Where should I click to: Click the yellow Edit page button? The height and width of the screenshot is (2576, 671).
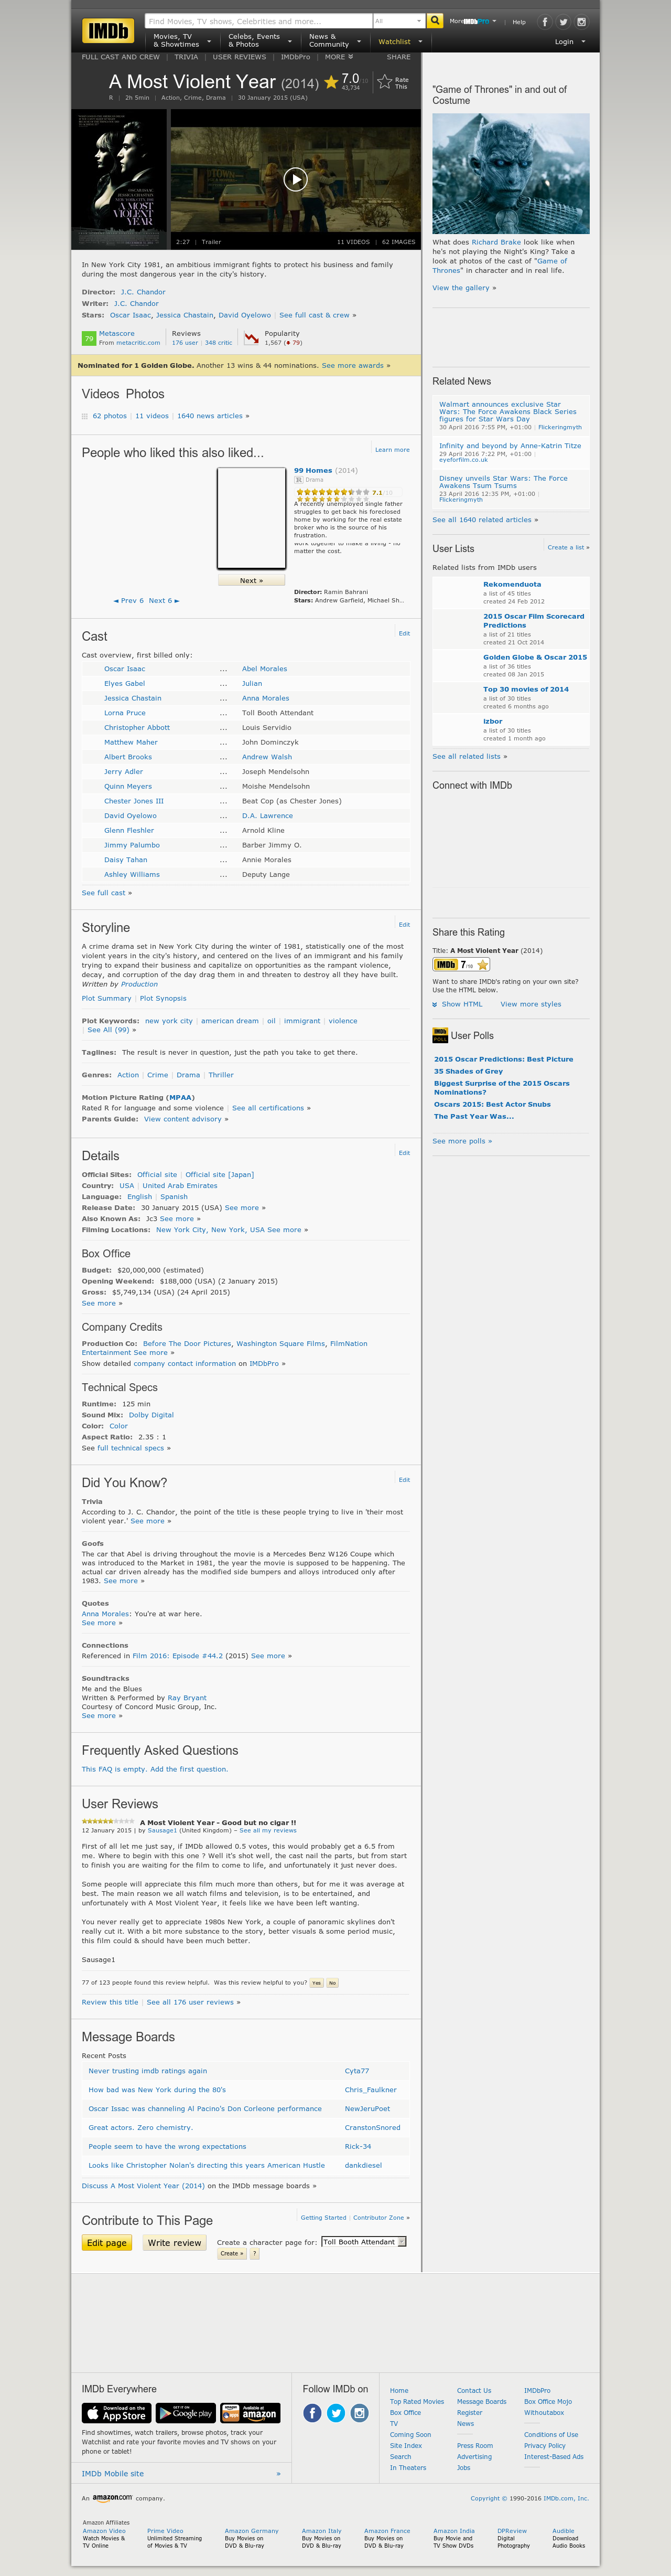click(x=107, y=2242)
